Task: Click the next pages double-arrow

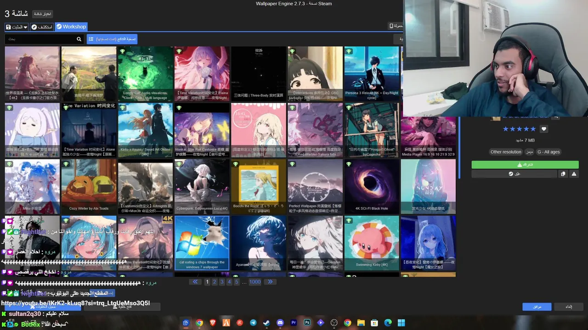Action: coord(270,282)
